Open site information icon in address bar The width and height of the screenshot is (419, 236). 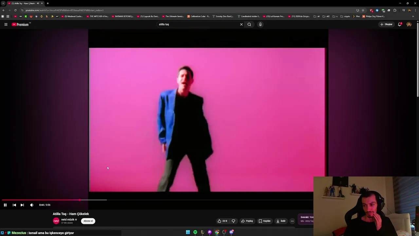pos(22,10)
